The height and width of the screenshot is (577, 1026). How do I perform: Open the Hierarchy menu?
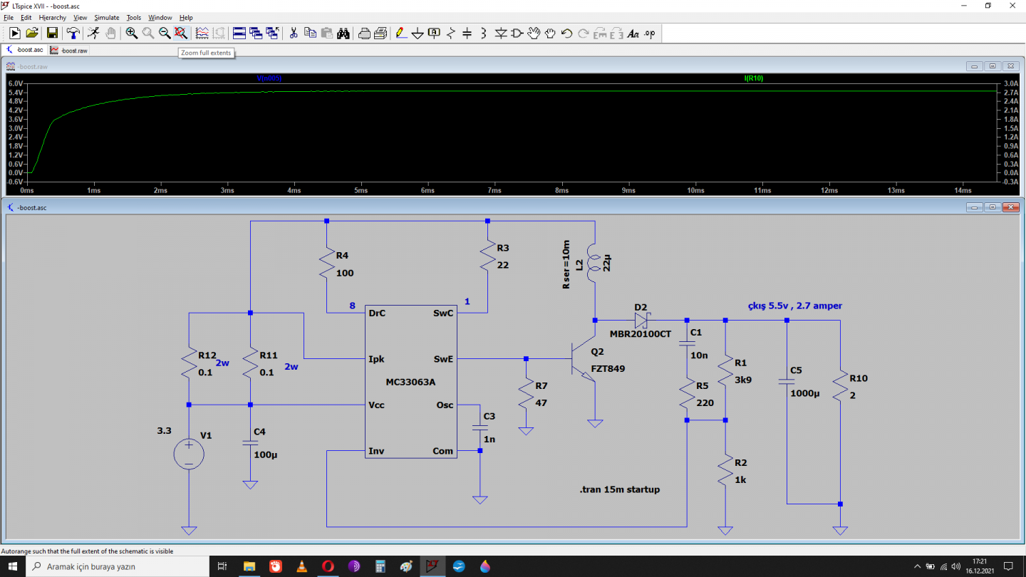coord(53,17)
